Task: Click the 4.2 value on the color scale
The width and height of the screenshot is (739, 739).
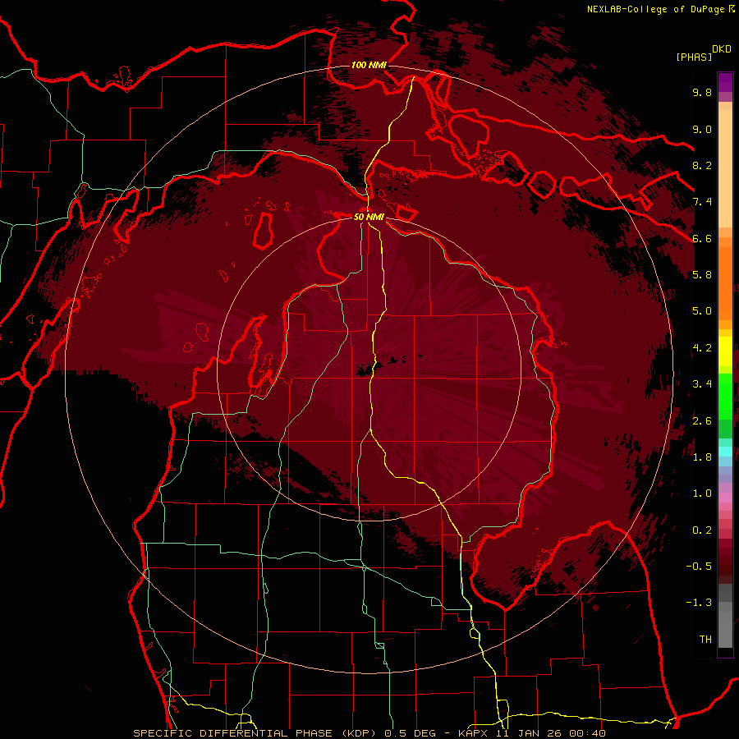Action: pos(702,348)
